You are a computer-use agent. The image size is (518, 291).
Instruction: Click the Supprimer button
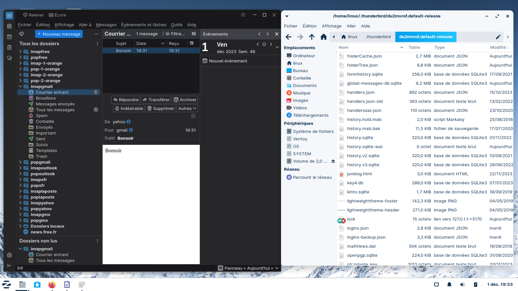pos(161,108)
